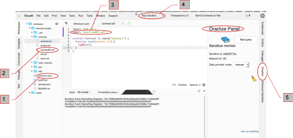The image size is (293, 138).
Task: Click the README.md file icon in tree
Action: [x=35, y=89]
